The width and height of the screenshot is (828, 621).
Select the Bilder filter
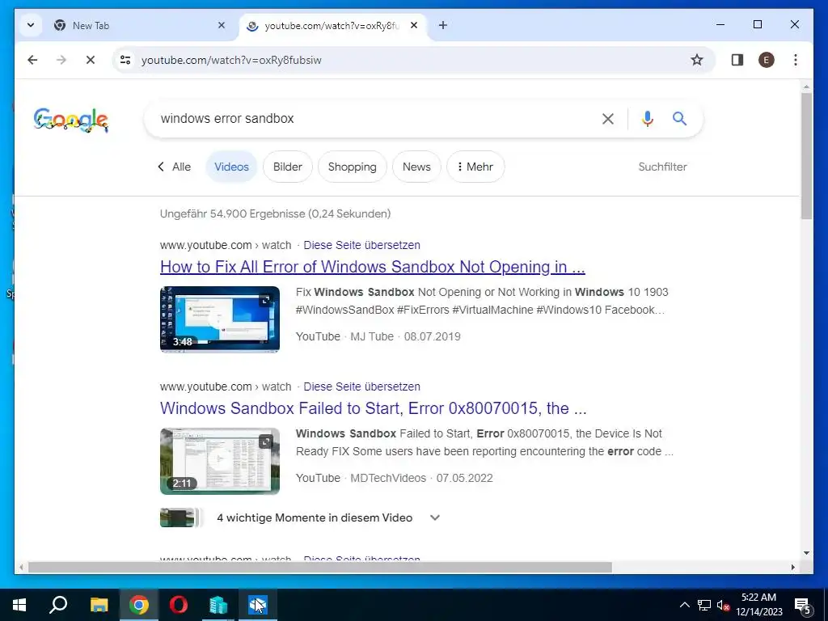288,167
